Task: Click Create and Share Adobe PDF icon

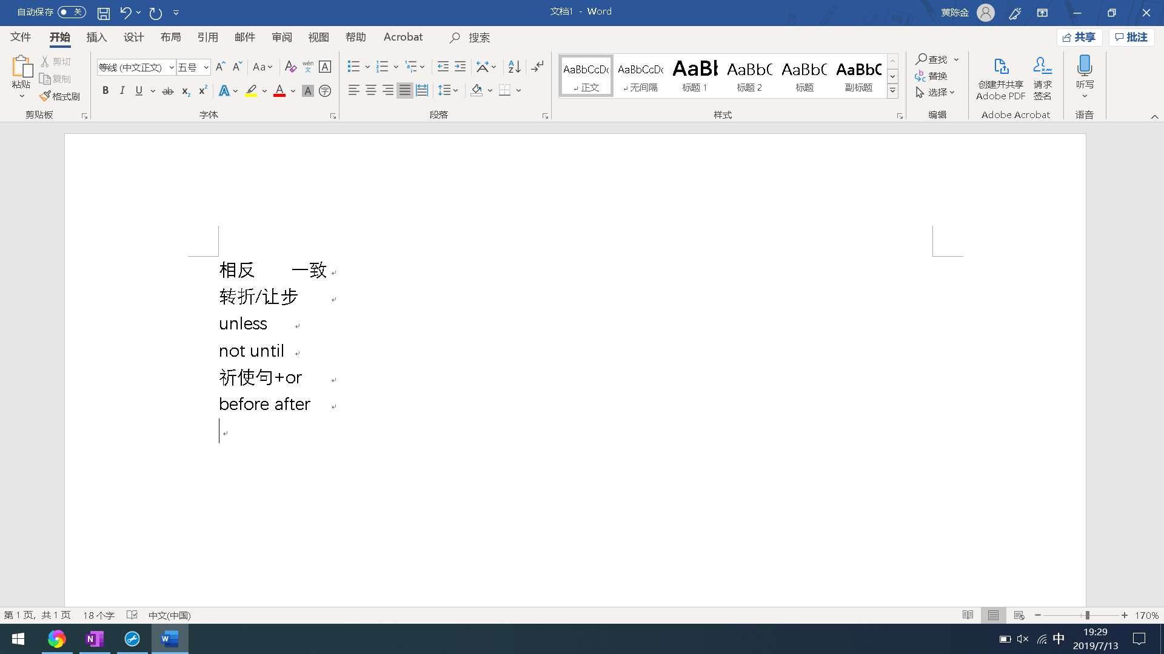Action: 1001,67
